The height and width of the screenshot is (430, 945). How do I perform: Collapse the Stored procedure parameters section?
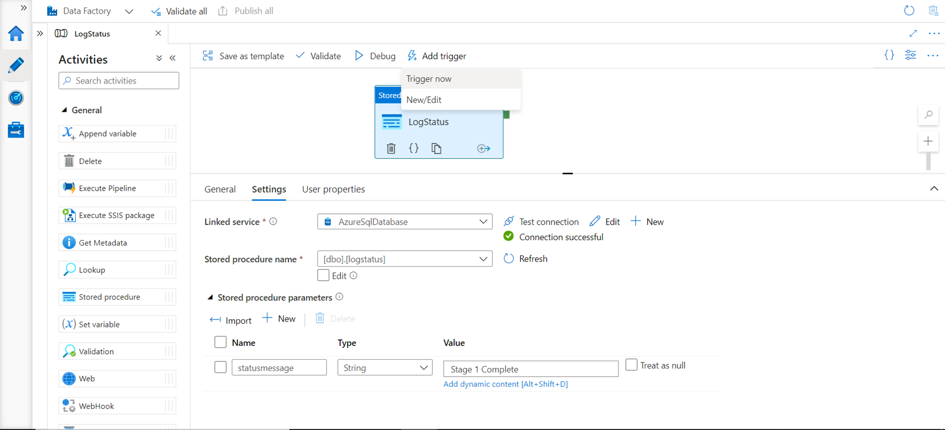210,297
